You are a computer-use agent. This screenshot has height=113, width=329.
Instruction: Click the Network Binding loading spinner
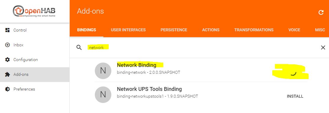tap(293, 73)
